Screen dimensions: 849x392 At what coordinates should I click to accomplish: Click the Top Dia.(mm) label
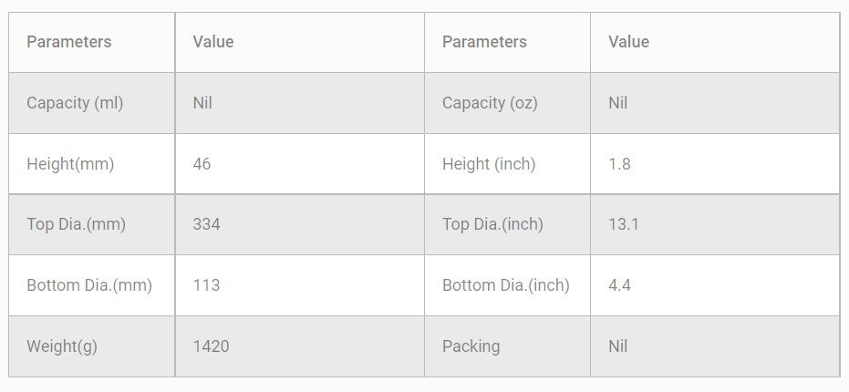[x=76, y=224]
